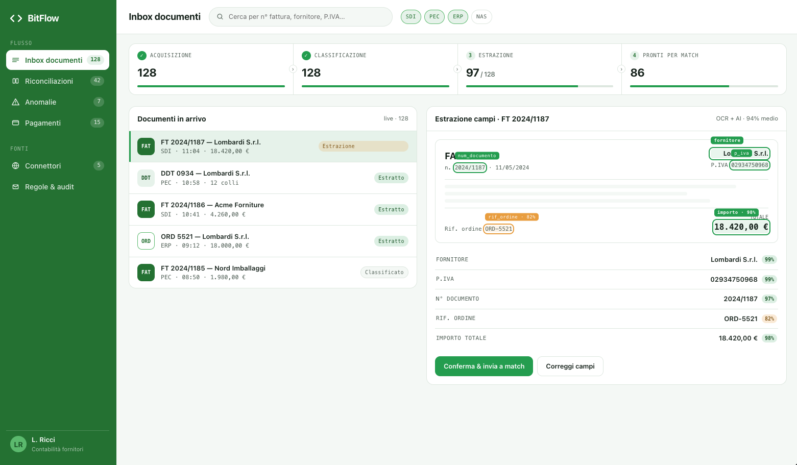The image size is (797, 465).
Task: Open the Anomalie section
Action: click(58, 102)
